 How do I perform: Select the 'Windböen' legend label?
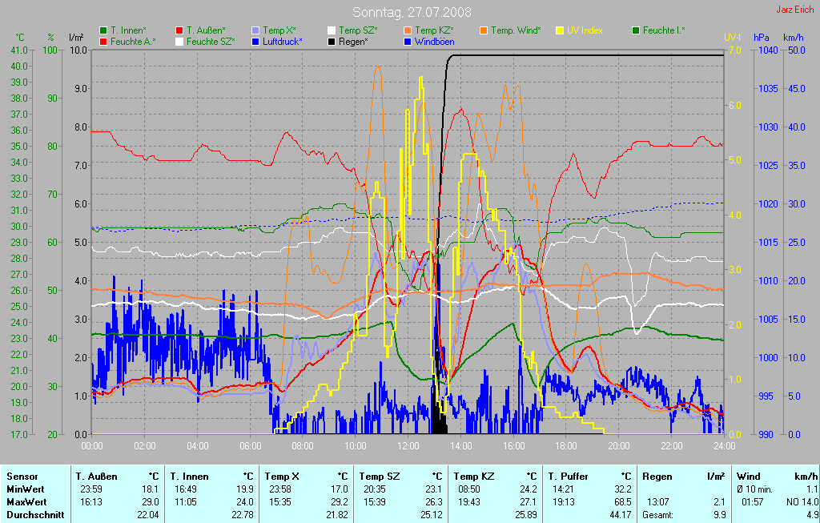point(435,42)
